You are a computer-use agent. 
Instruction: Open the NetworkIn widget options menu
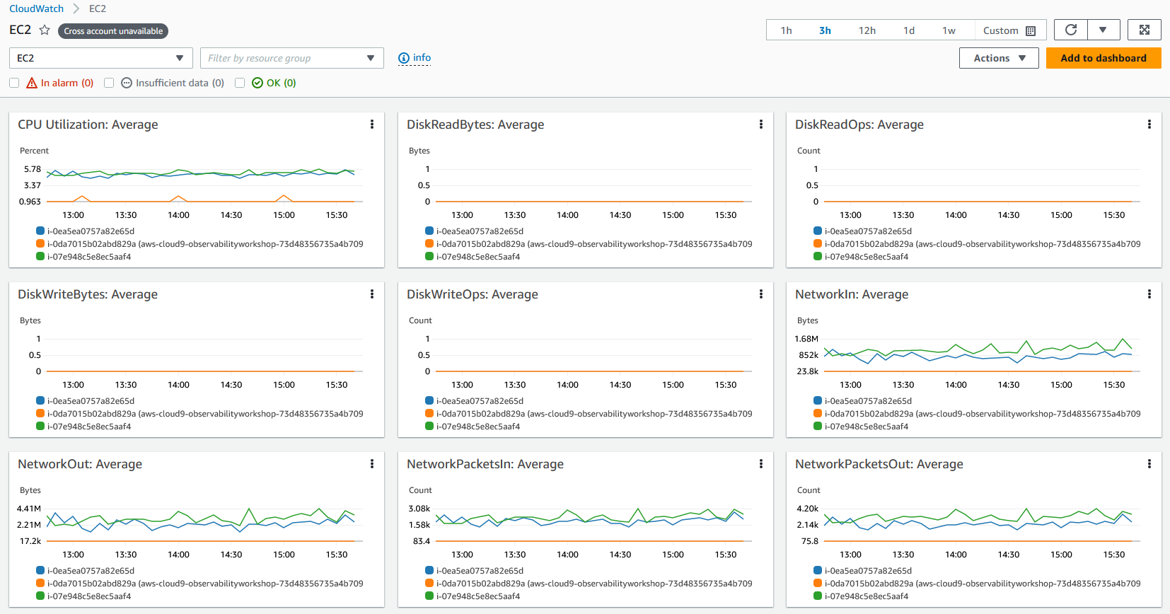(1149, 294)
